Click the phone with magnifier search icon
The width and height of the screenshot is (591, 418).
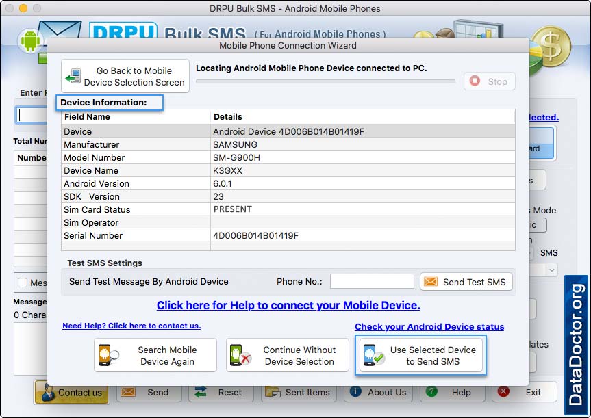click(x=108, y=355)
